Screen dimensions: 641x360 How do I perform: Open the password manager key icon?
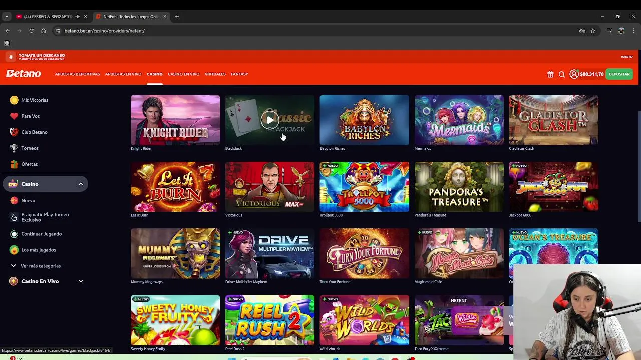(582, 31)
